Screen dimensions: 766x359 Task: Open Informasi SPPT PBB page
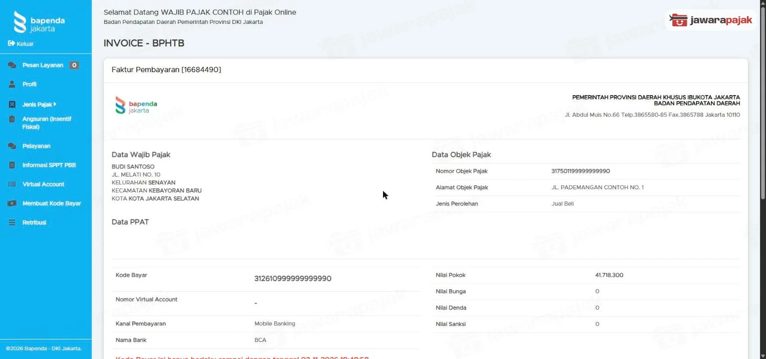pyautogui.click(x=49, y=165)
